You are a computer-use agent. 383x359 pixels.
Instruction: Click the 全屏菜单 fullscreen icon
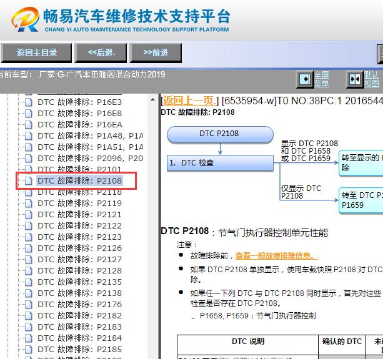point(305,79)
